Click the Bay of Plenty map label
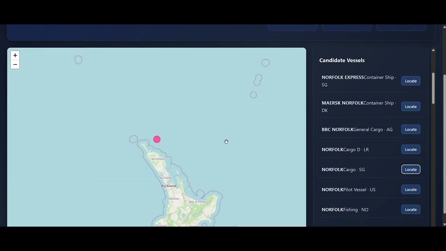This screenshot has width=446, height=251. 197,202
